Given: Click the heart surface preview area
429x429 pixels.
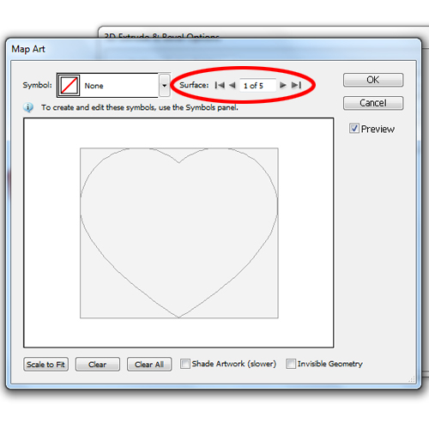Looking at the screenshot, I should 178,233.
